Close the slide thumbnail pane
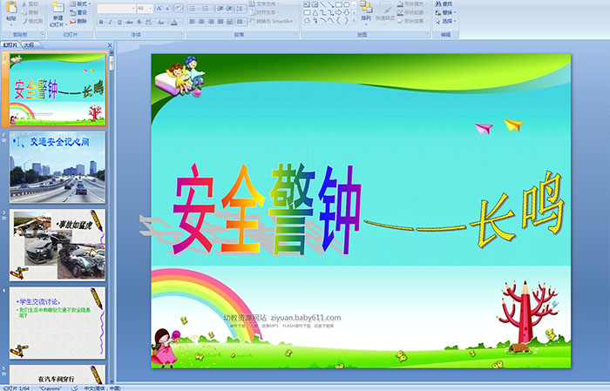The height and width of the screenshot is (391, 610). [x=110, y=45]
